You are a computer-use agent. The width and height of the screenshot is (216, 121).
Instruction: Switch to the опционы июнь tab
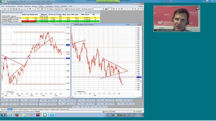point(55,110)
